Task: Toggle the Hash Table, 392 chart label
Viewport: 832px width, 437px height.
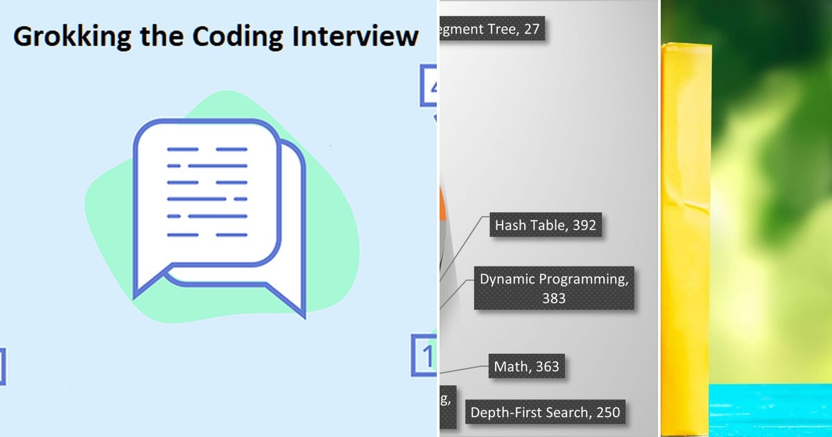Action: pyautogui.click(x=546, y=225)
